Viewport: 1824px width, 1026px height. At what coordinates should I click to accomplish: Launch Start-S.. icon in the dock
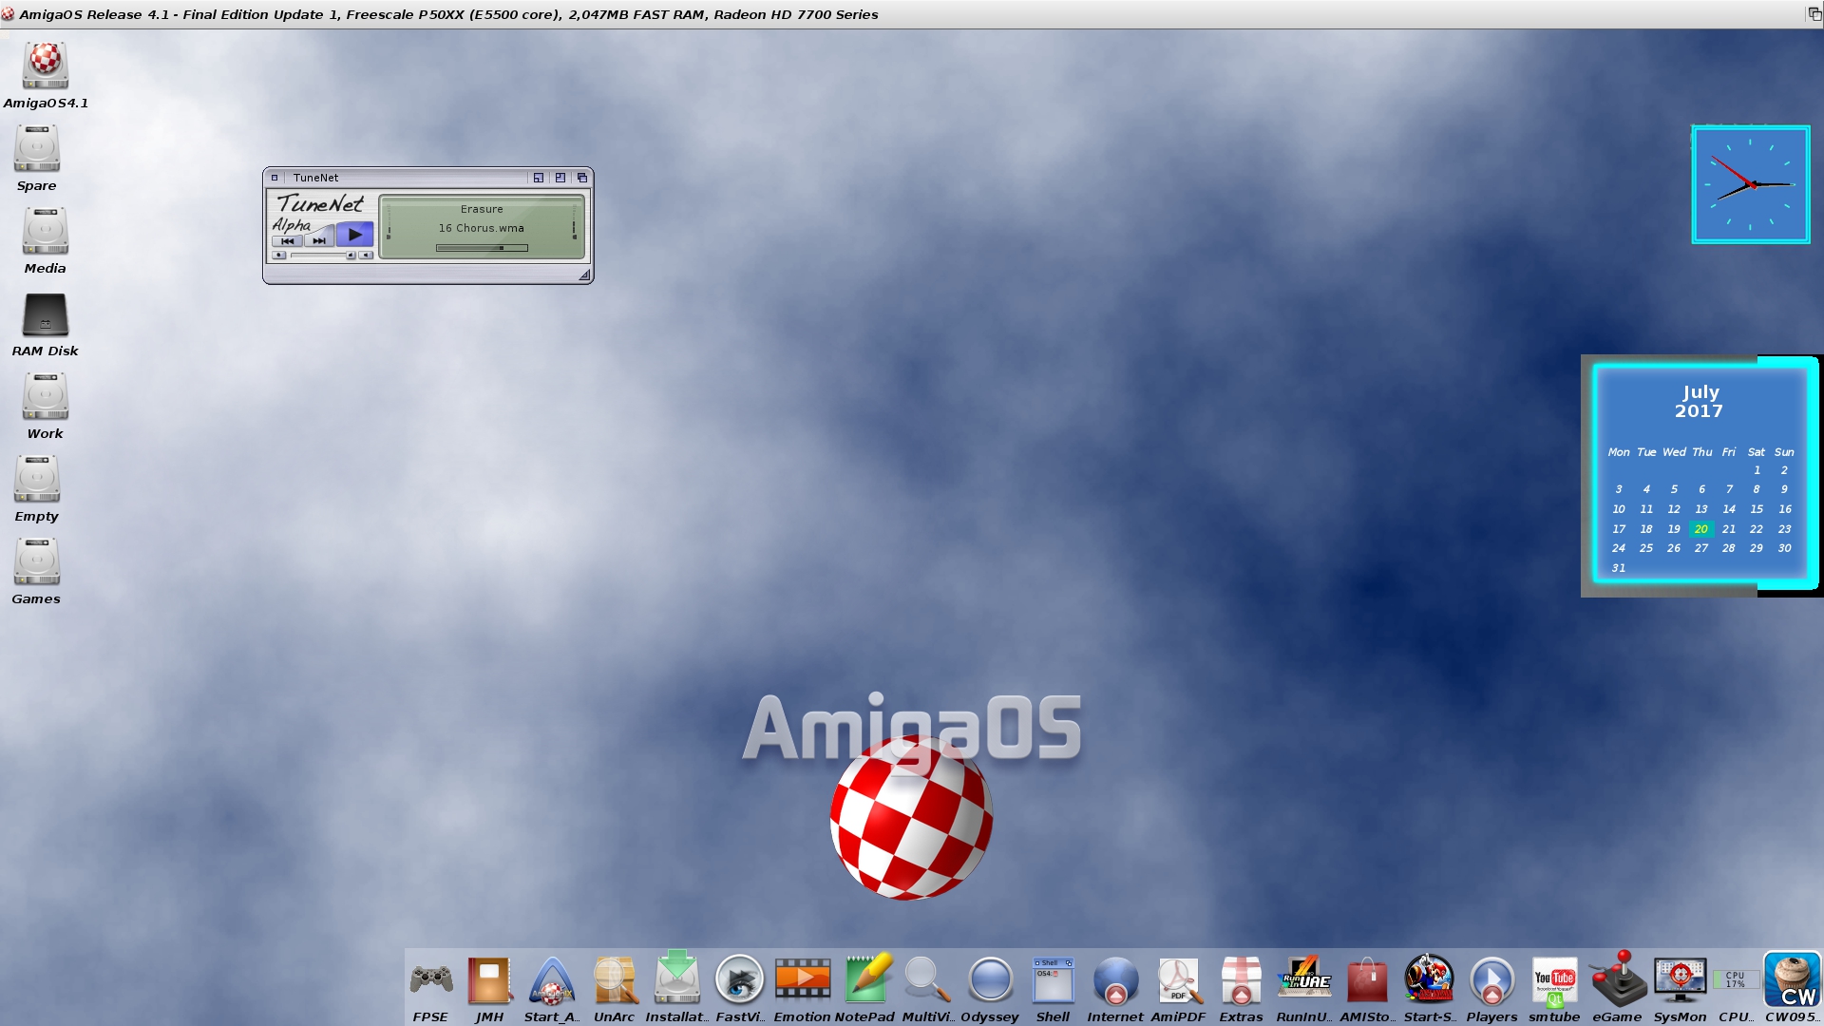coord(1429,979)
